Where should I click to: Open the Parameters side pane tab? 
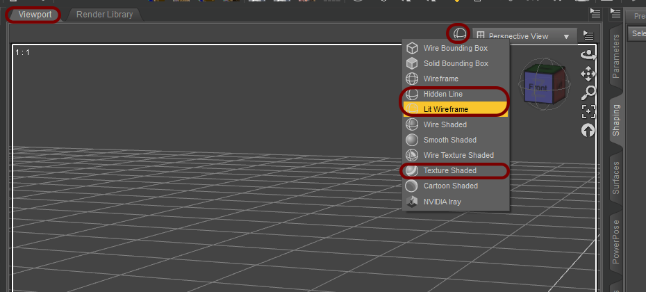616,56
